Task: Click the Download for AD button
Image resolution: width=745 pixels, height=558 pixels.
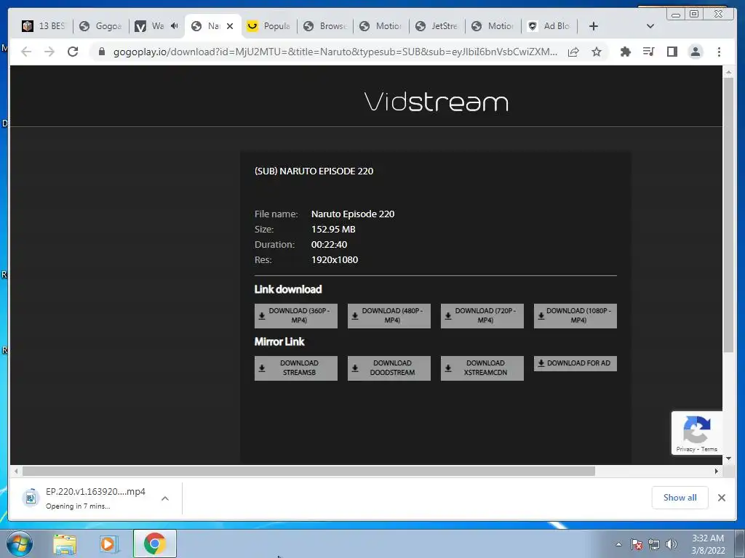Action: tap(575, 363)
